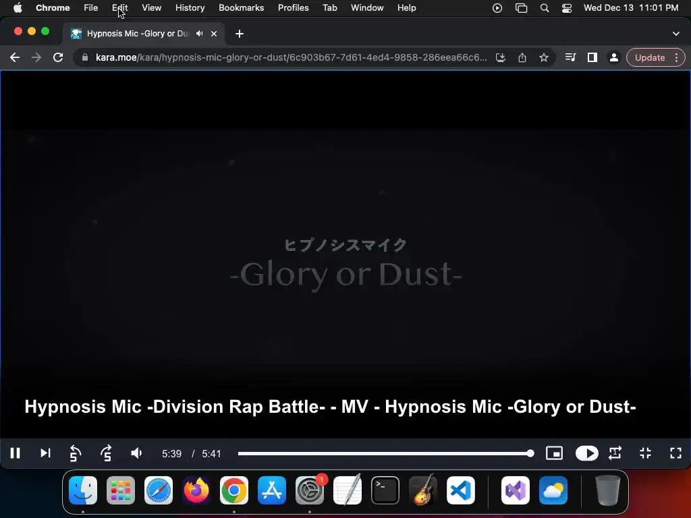
Task: Install app from address bar icon
Action: click(x=501, y=58)
